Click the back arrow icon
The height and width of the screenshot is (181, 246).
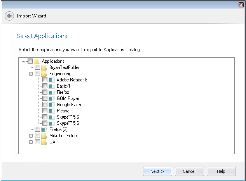9,16
